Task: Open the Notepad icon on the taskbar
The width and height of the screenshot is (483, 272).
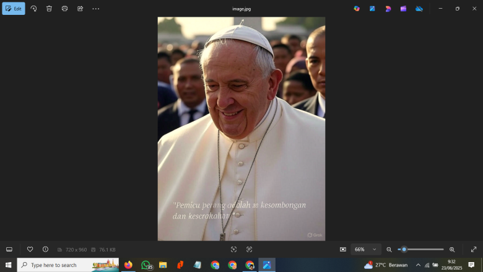Action: coord(198,265)
